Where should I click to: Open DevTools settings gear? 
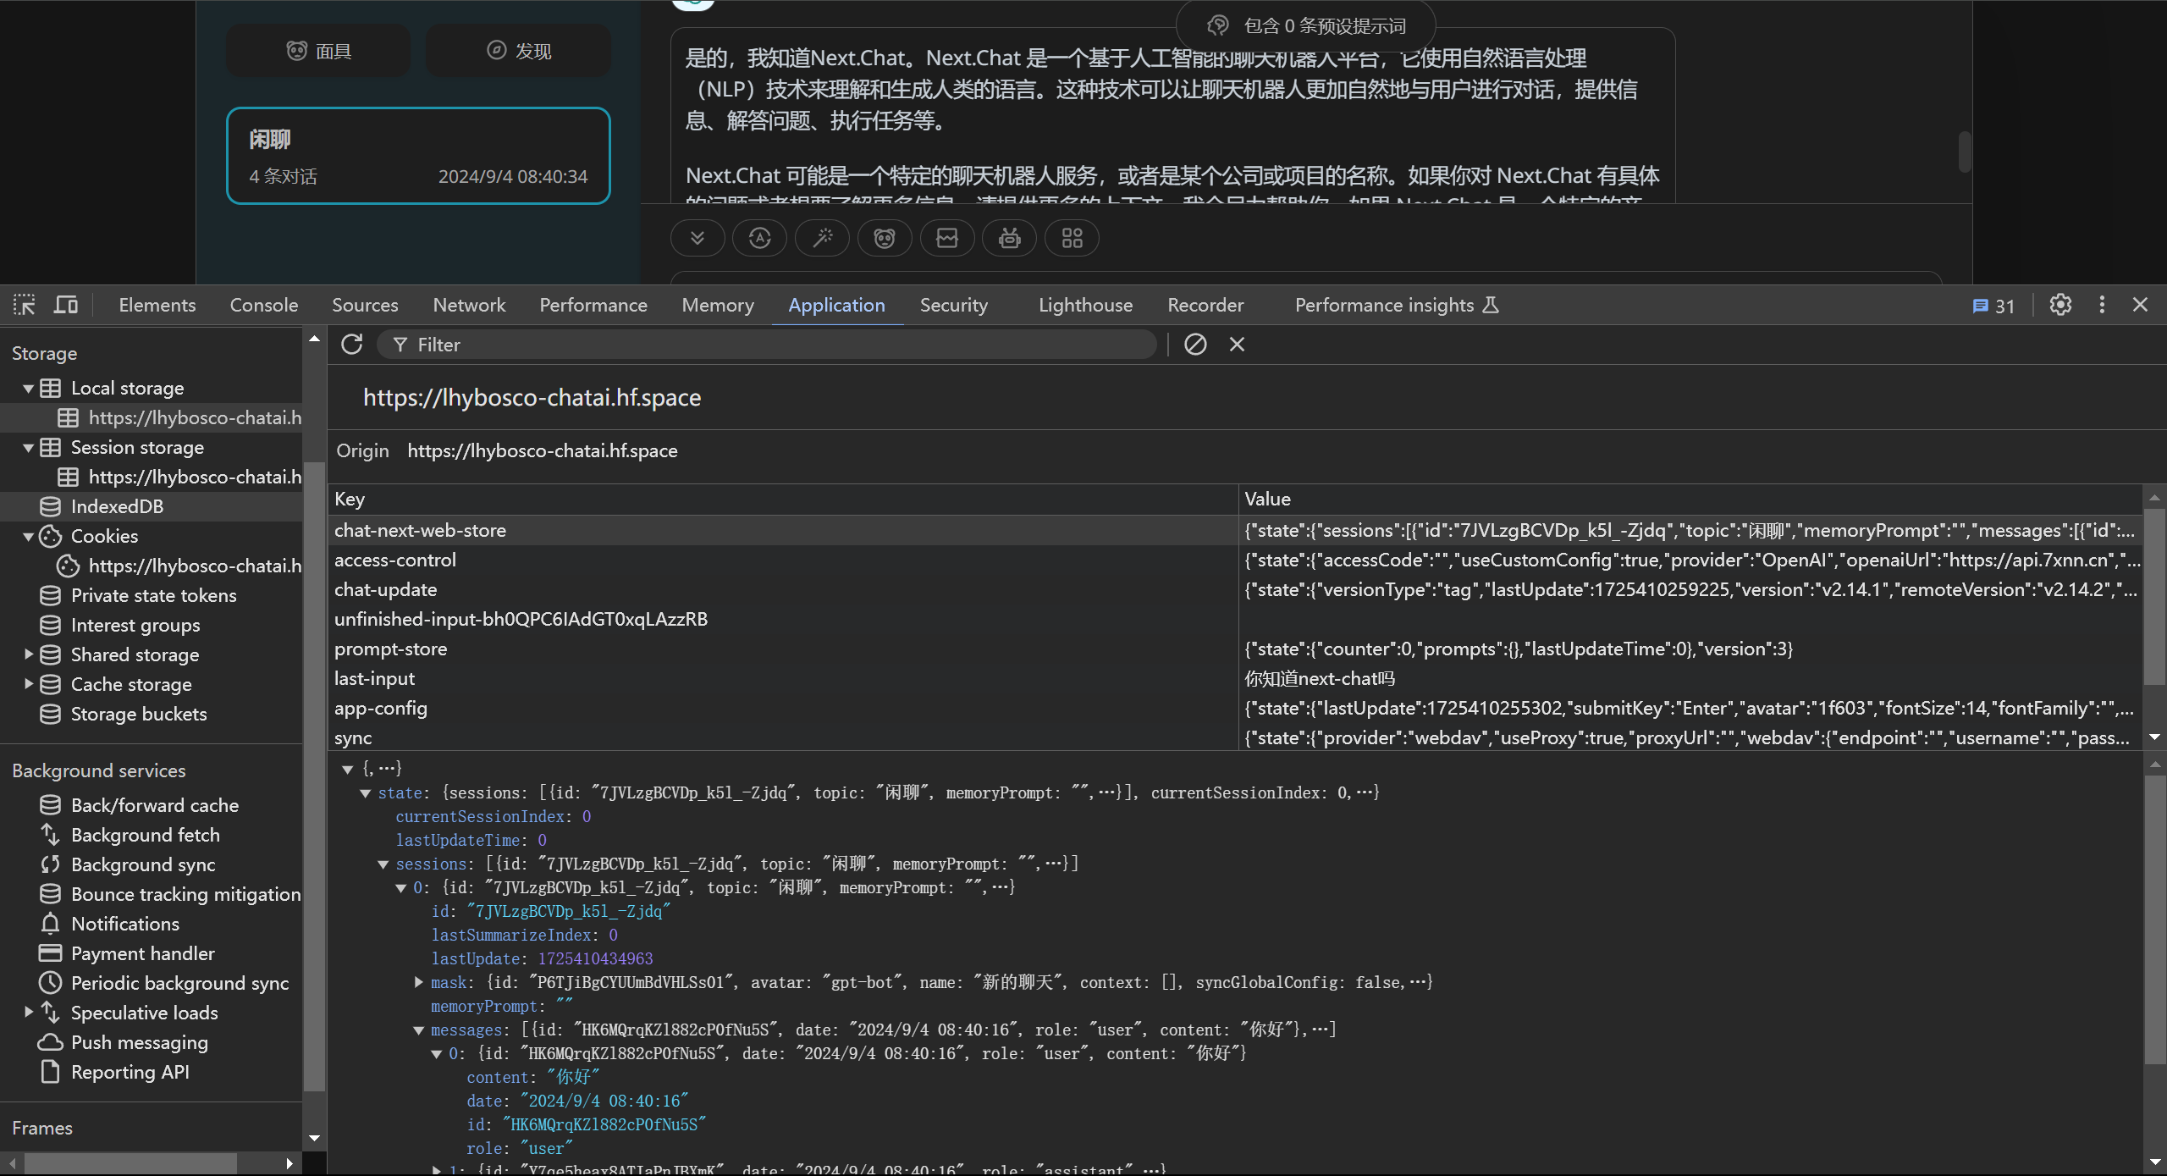tap(2060, 305)
